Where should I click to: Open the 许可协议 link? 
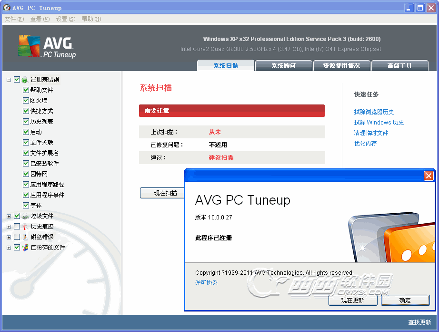coord(206,283)
